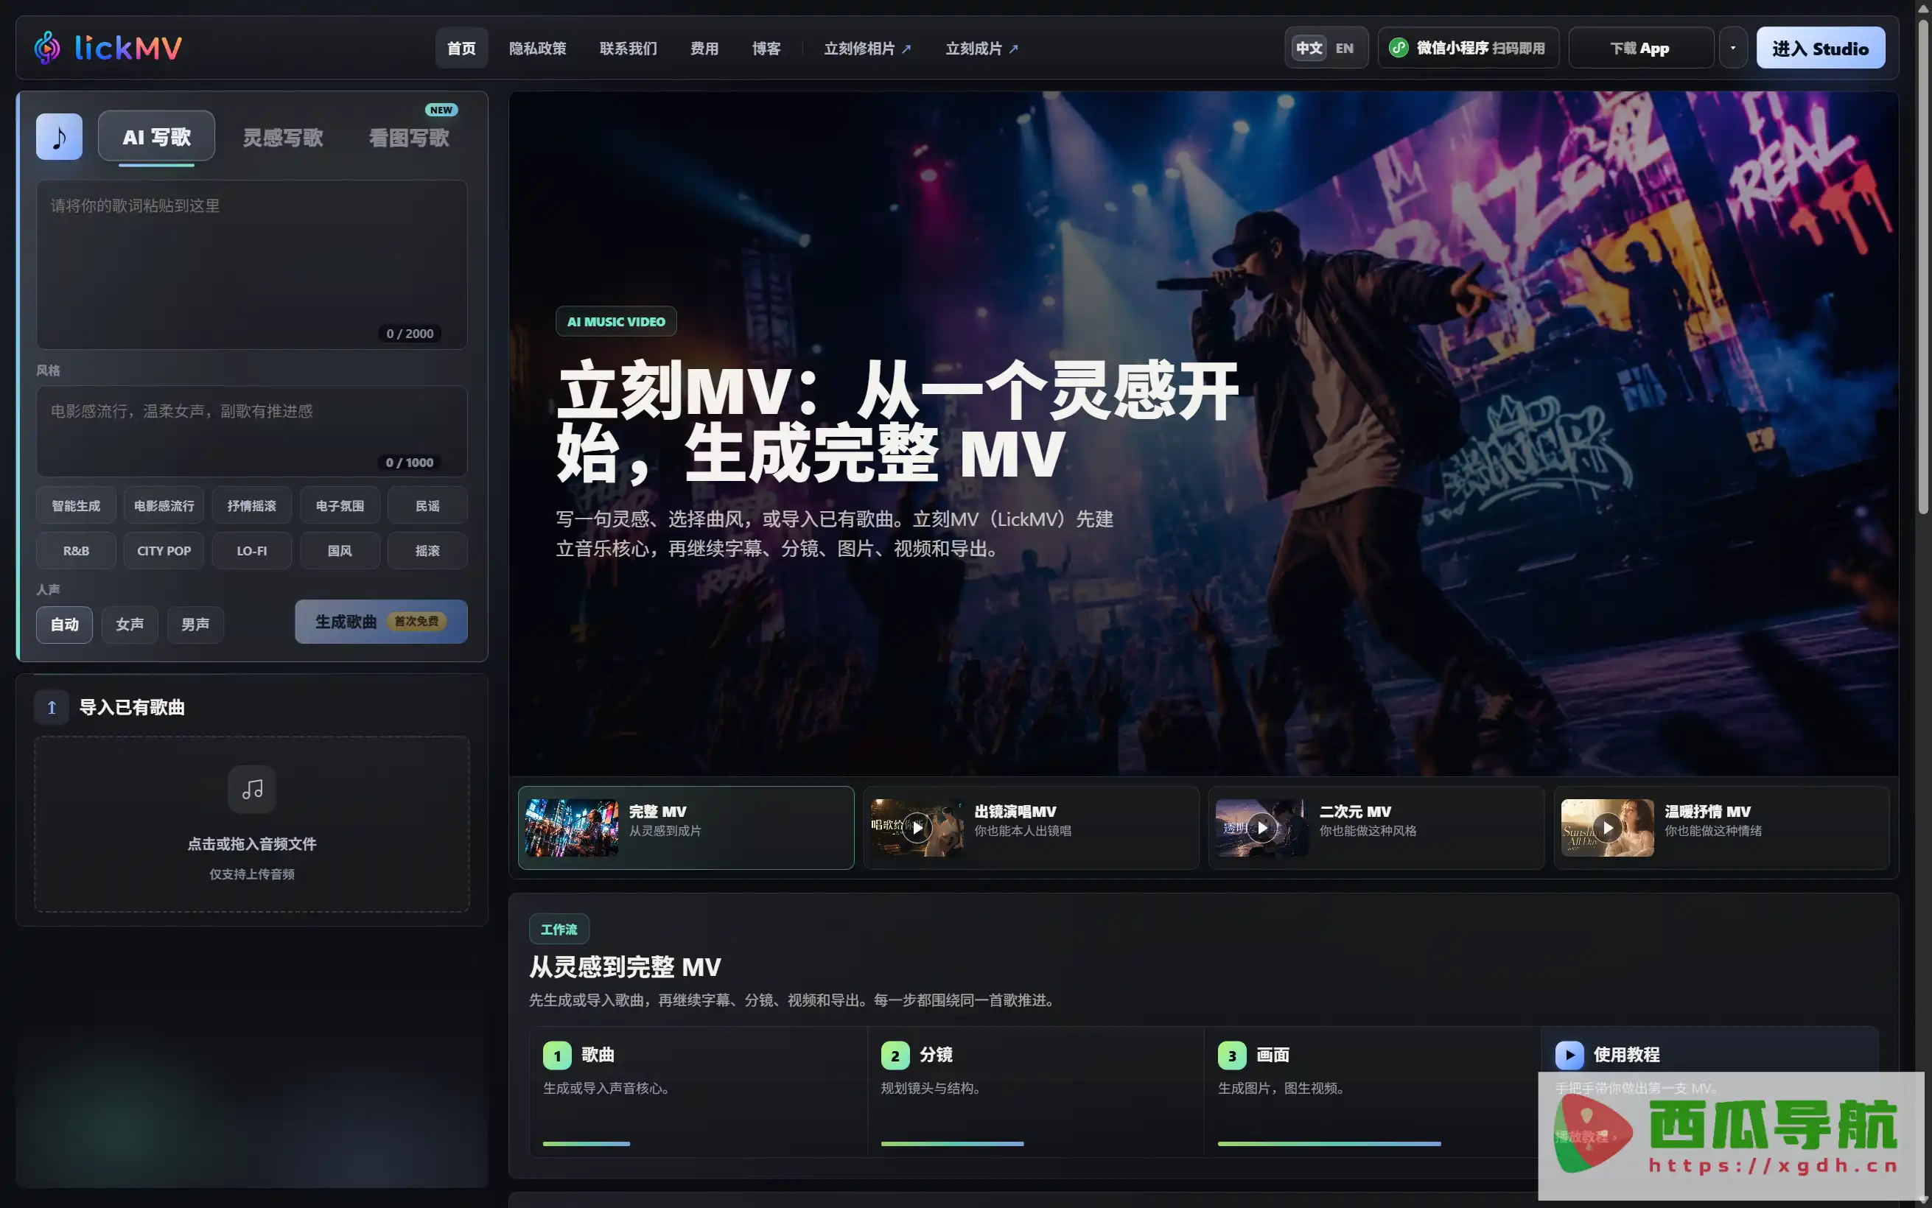Image resolution: width=1932 pixels, height=1208 pixels.
Task: Click the 点击或拖入音频文件 upload zone
Action: tap(252, 824)
